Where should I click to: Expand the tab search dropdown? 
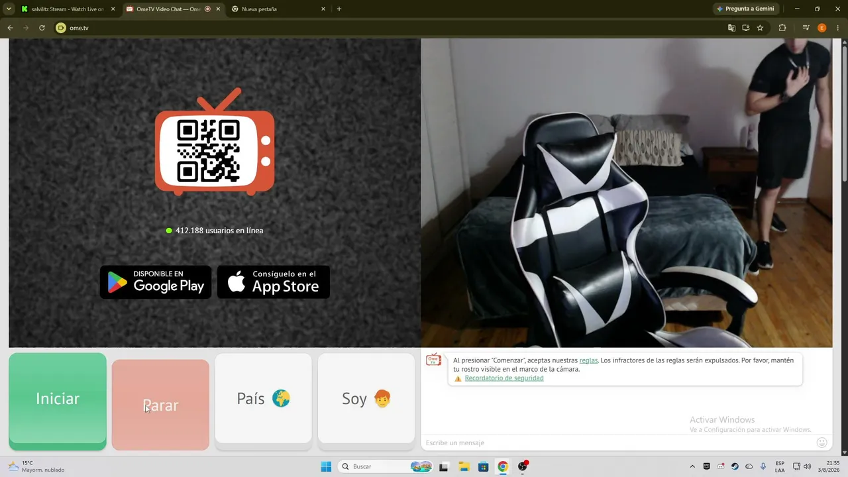pos(9,9)
